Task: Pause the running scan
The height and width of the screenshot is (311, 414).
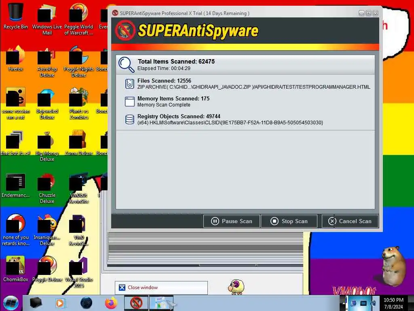Action: (232, 221)
